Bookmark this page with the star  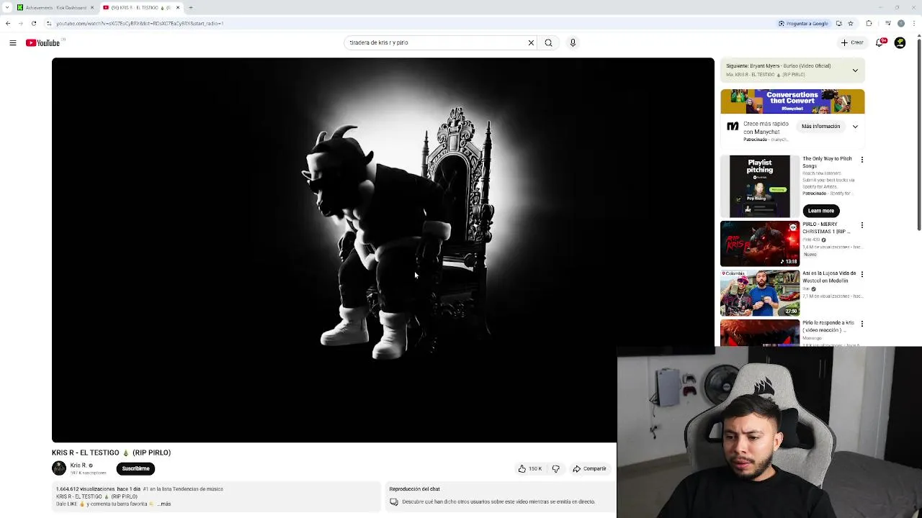(x=851, y=23)
